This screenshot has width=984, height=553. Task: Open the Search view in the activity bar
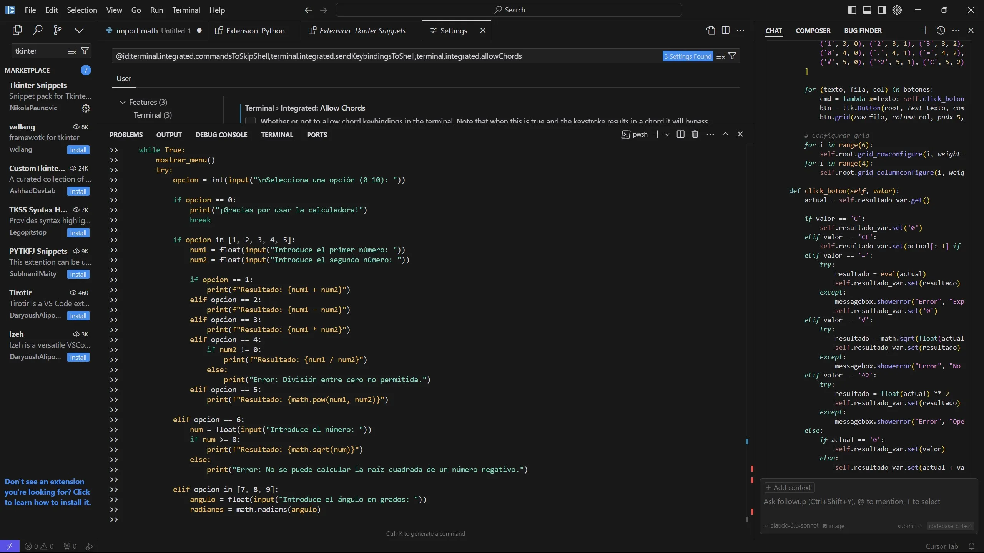tap(38, 30)
